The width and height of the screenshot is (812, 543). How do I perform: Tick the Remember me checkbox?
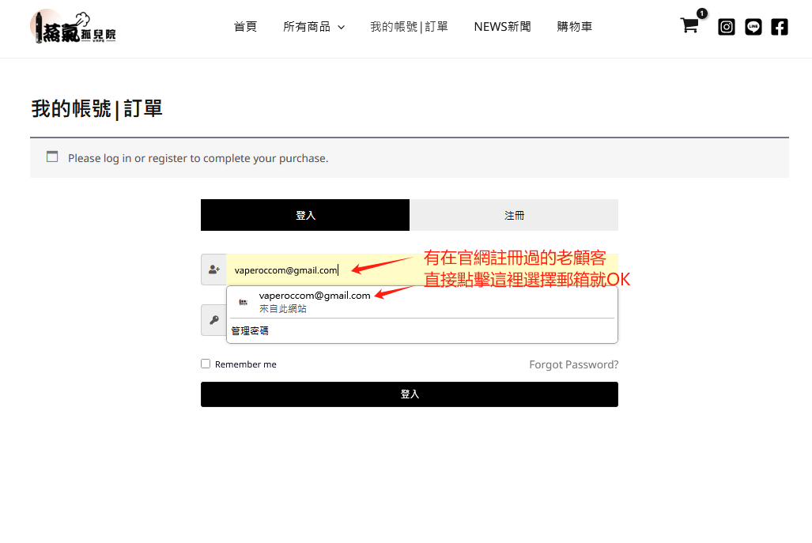(206, 364)
